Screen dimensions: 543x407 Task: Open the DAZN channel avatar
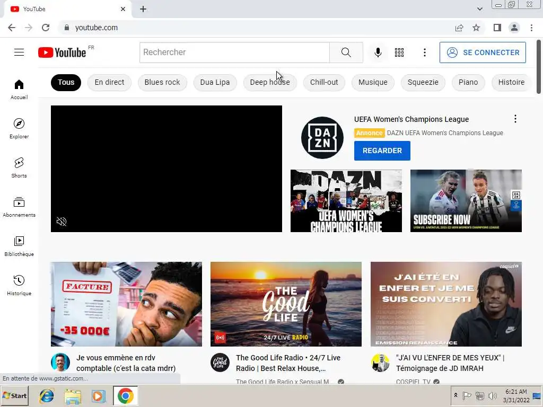[x=322, y=137]
